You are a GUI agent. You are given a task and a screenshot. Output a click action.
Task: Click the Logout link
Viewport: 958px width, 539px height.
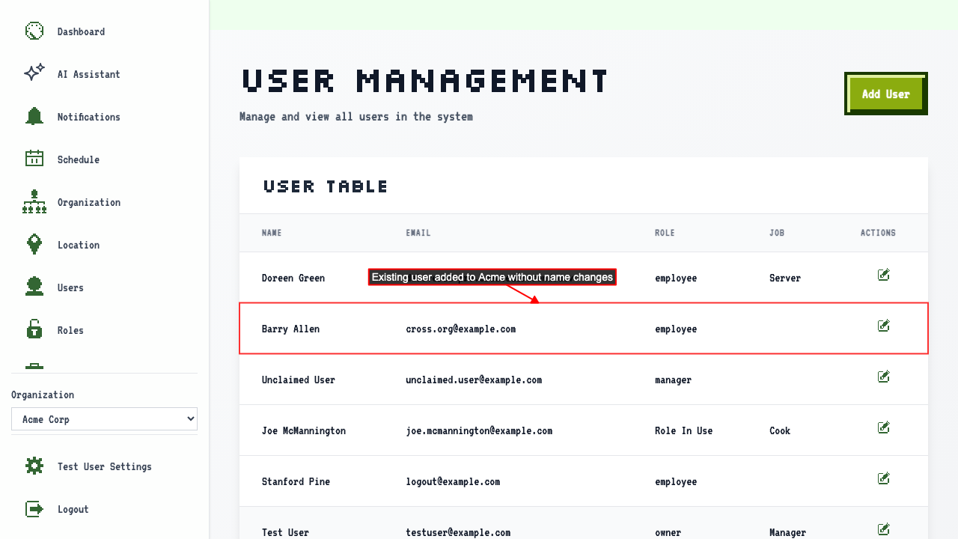coord(73,509)
